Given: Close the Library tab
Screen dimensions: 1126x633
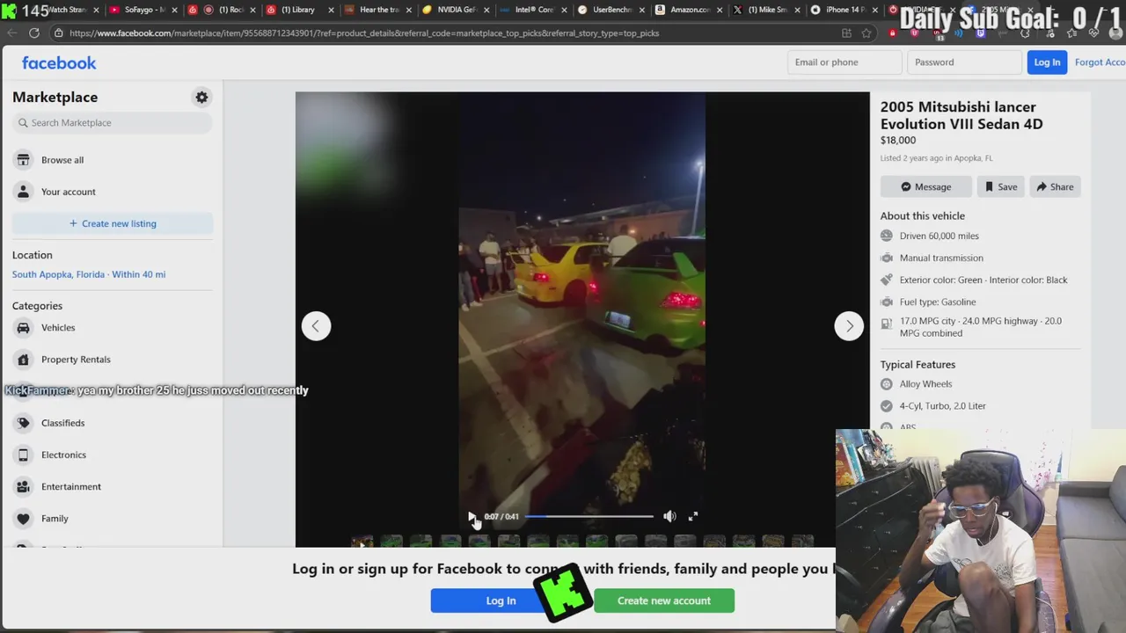Looking at the screenshot, I should pos(331,10).
